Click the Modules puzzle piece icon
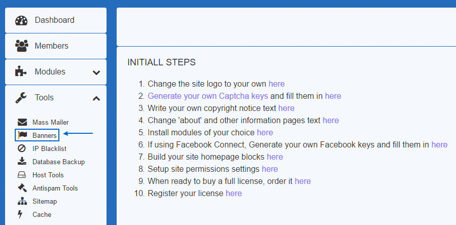Screen dimensions: 456x225 pyautogui.click(x=21, y=72)
